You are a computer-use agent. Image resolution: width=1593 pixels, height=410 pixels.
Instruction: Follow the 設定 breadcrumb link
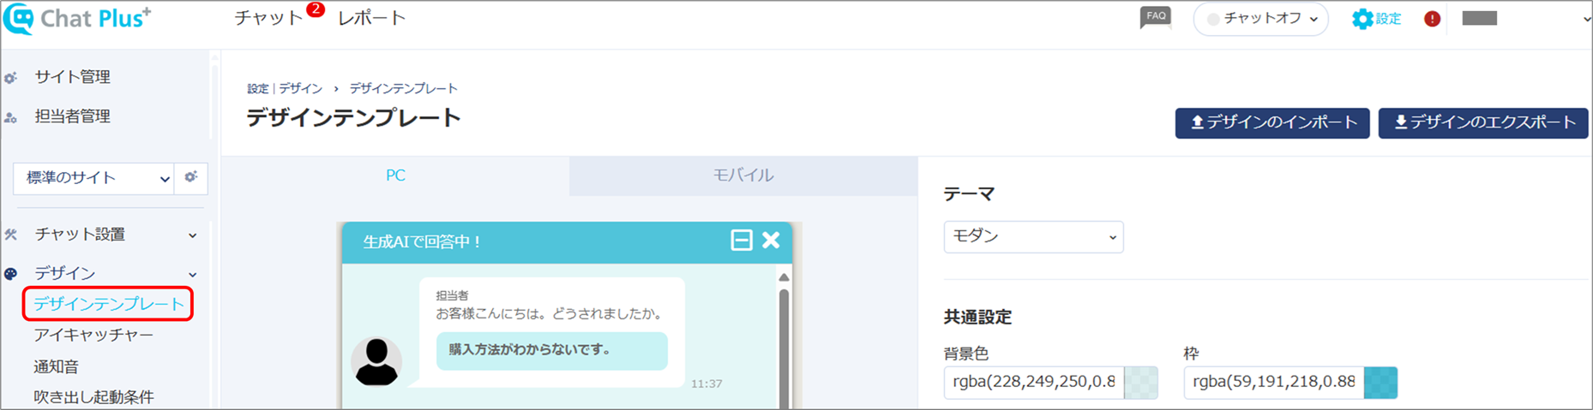(258, 88)
